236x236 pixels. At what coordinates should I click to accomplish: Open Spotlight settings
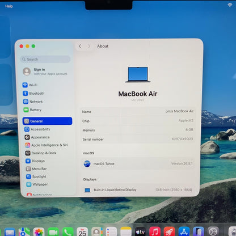[36, 176]
